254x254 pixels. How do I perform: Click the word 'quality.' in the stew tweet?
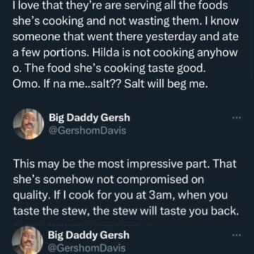(x=32, y=196)
